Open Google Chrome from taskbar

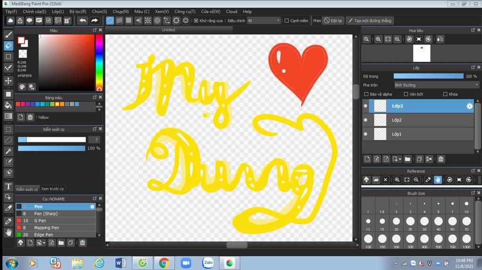click(164, 263)
